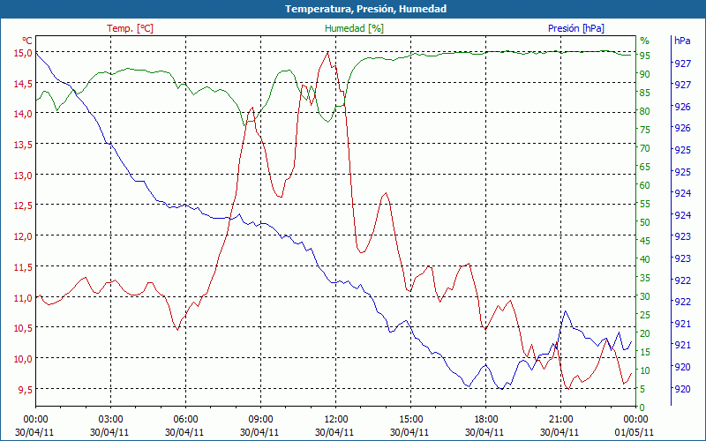Click the green "60" humidity axis value
The width and height of the screenshot is (706, 441).
(645, 185)
